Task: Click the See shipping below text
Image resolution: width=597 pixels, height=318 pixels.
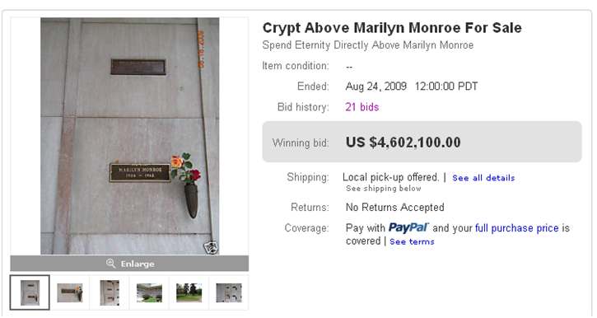Action: point(384,189)
